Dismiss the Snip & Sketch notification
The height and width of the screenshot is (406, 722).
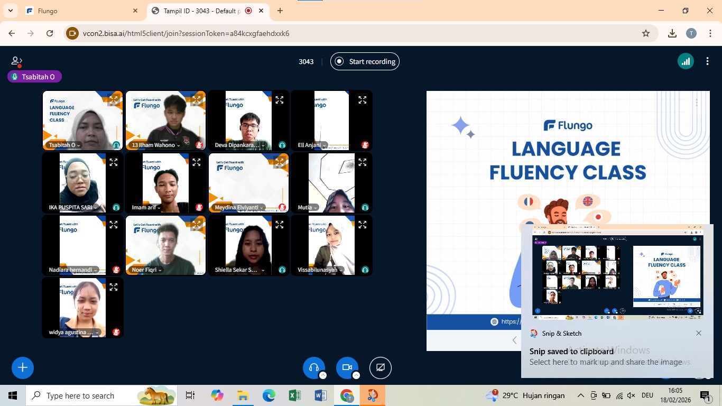coord(699,333)
